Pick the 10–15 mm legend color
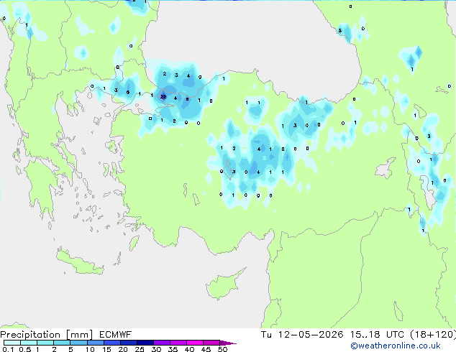Screen dimensions: 456x352 pyautogui.click(x=95, y=343)
